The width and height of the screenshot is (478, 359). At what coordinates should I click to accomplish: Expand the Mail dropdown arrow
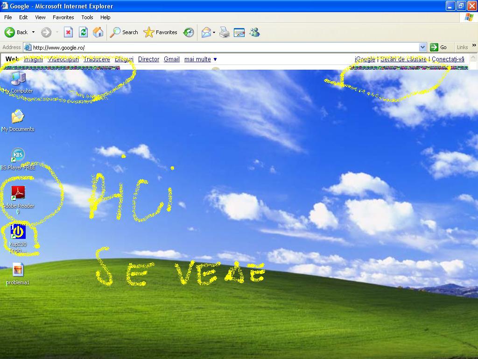(214, 32)
